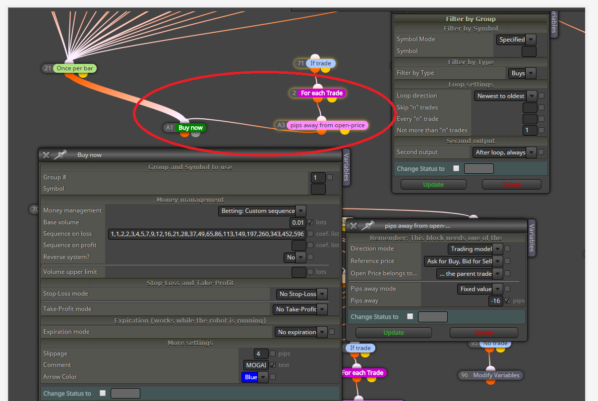Click Update in Filter by Group panel
The width and height of the screenshot is (598, 401).
click(433, 185)
